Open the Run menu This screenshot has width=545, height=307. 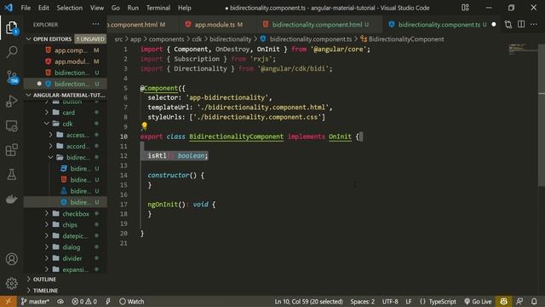coord(133,8)
